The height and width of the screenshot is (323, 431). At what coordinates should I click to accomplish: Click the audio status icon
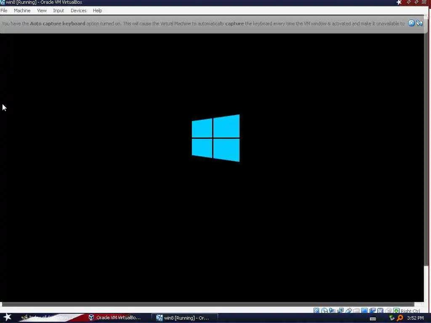tap(332, 310)
